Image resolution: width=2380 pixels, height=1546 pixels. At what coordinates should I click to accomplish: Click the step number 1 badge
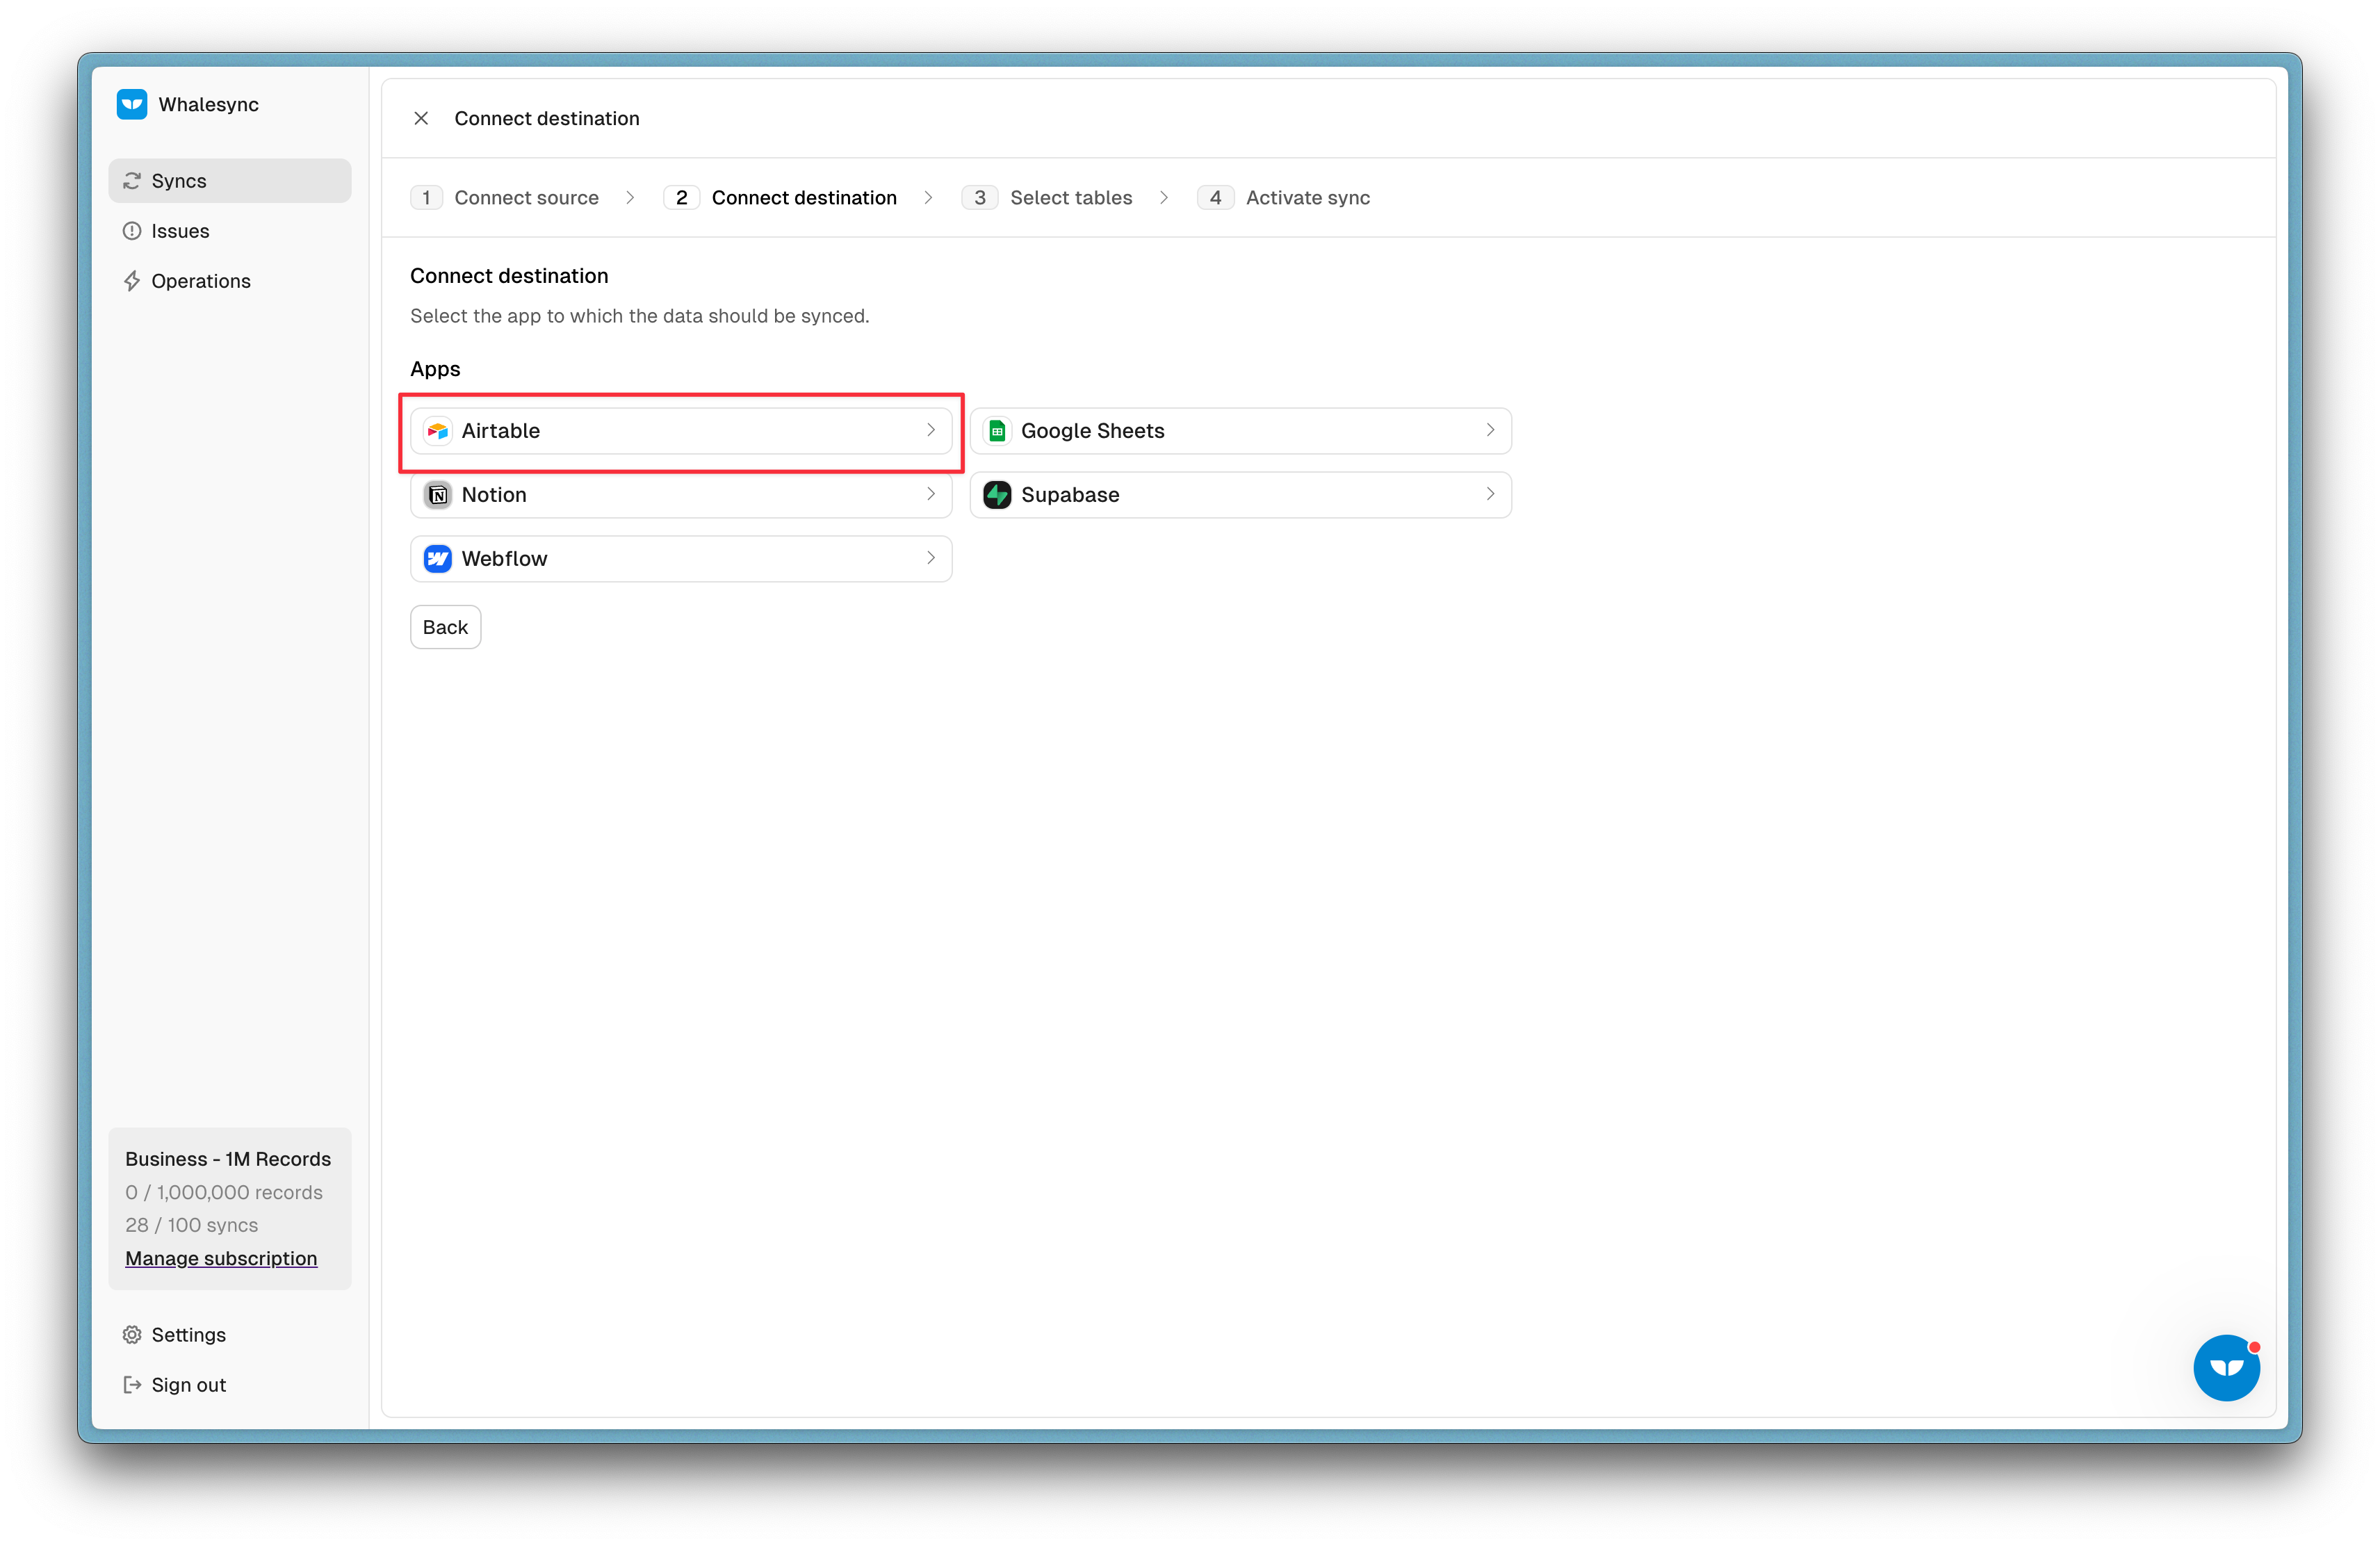427,198
